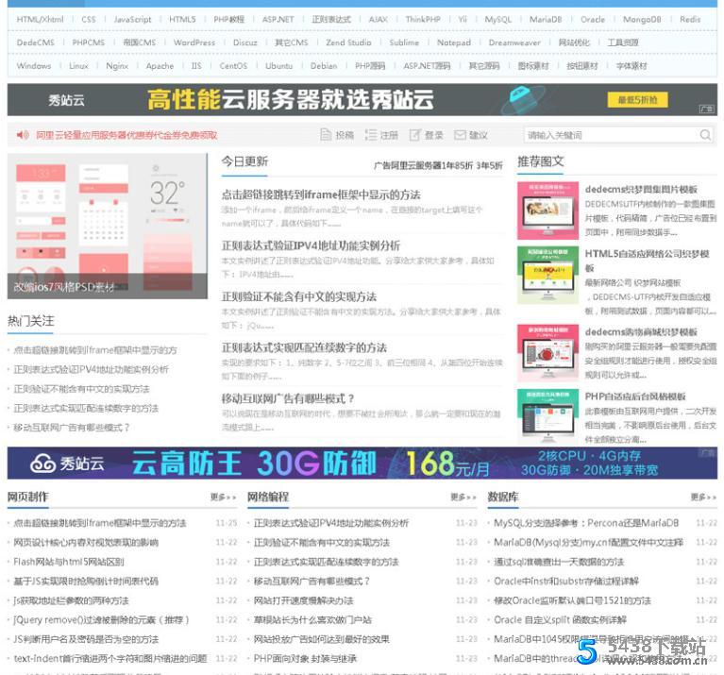Viewport: 724px width, 675px height.
Task: Open the PHP自适应后台风格模板 thumbnail
Action: click(x=547, y=415)
